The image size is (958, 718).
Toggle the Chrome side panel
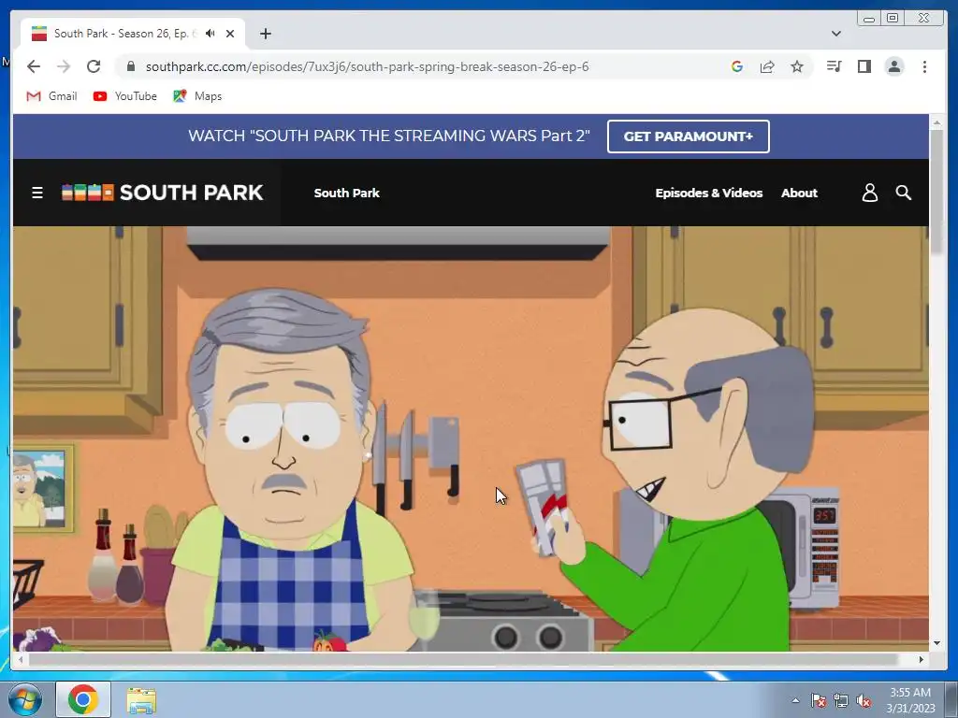(864, 66)
